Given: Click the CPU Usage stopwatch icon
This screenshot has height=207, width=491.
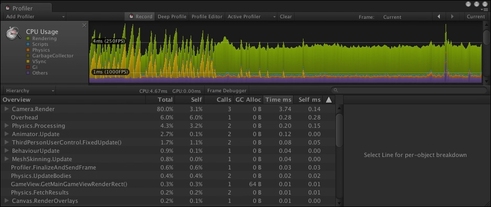Looking at the screenshot, I should point(14,33).
